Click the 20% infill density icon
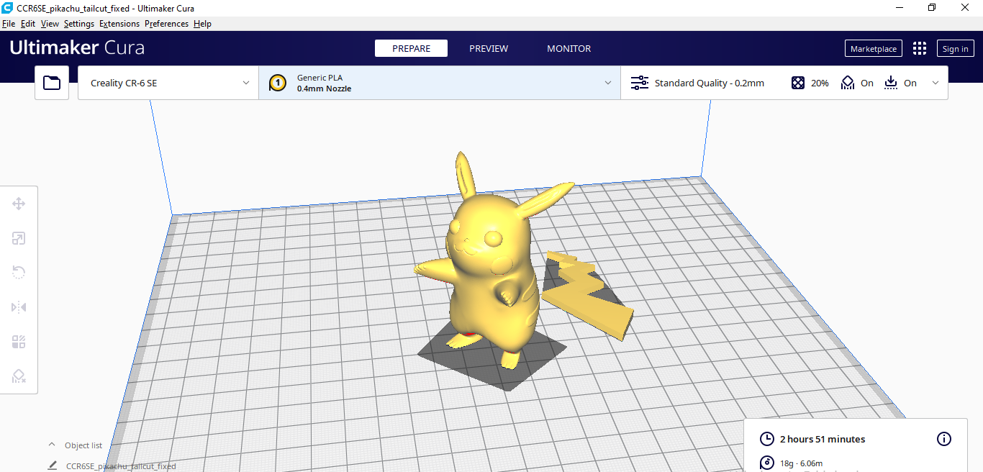983x472 pixels. [x=798, y=83]
